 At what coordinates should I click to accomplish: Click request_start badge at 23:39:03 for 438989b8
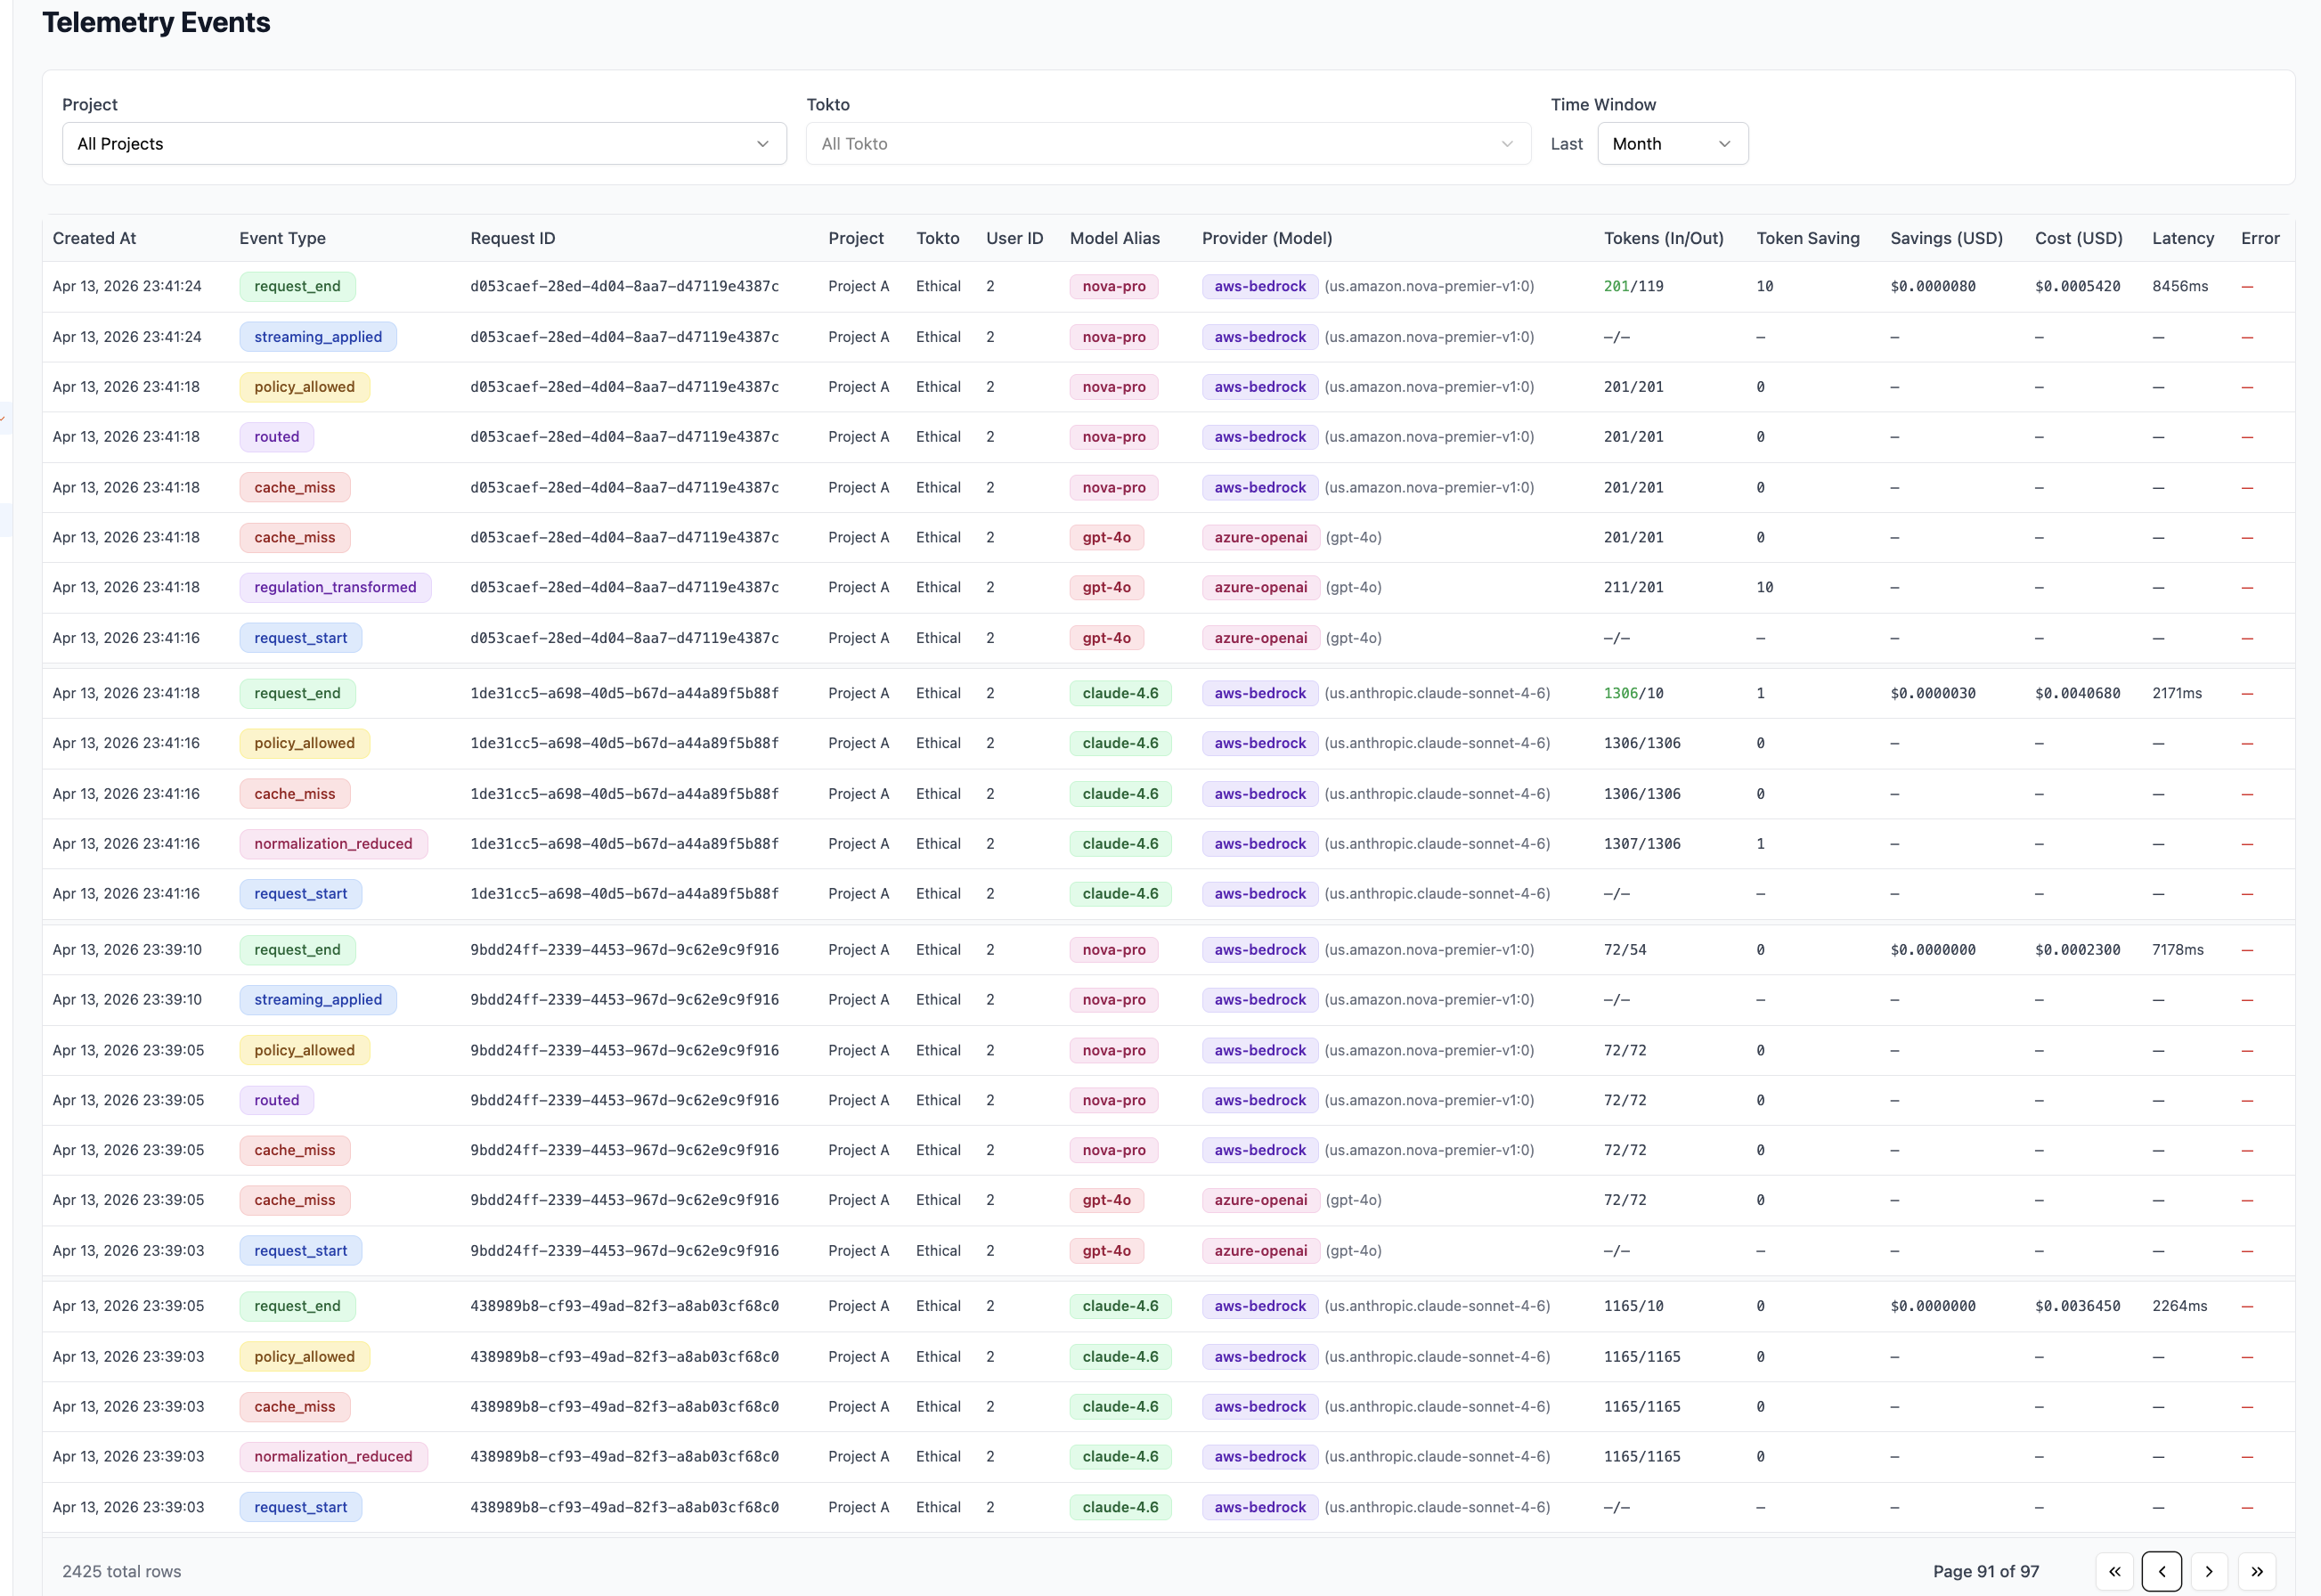point(300,1507)
